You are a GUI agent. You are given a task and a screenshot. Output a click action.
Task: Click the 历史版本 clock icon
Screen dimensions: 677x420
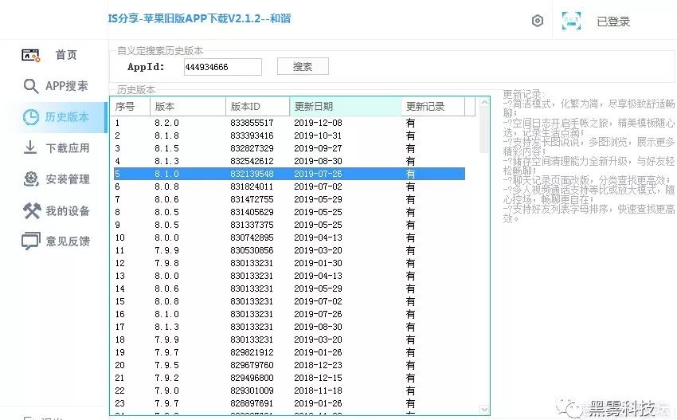click(30, 117)
